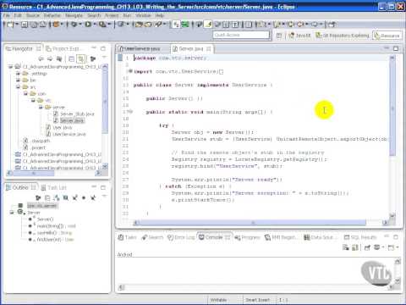Viewport: 406px width, 305px height.
Task: Open the Git Repository Exploring perspective
Action: pos(343,36)
